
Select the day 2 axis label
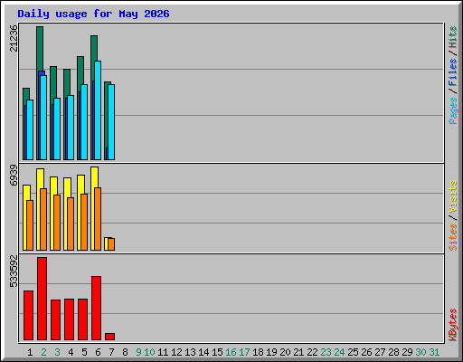coord(43,352)
